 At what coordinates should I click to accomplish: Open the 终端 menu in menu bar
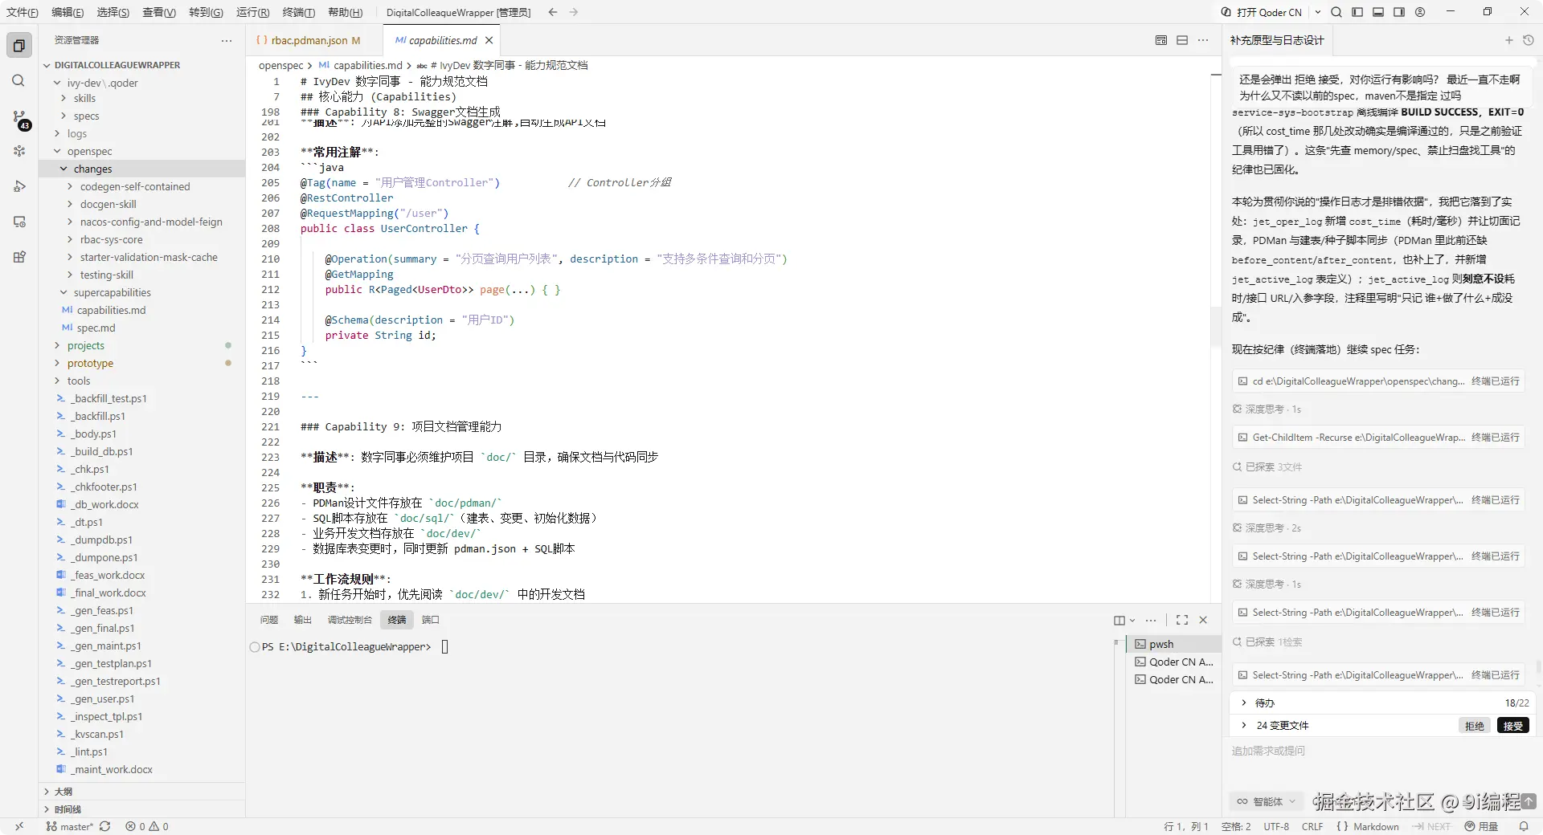tap(298, 12)
